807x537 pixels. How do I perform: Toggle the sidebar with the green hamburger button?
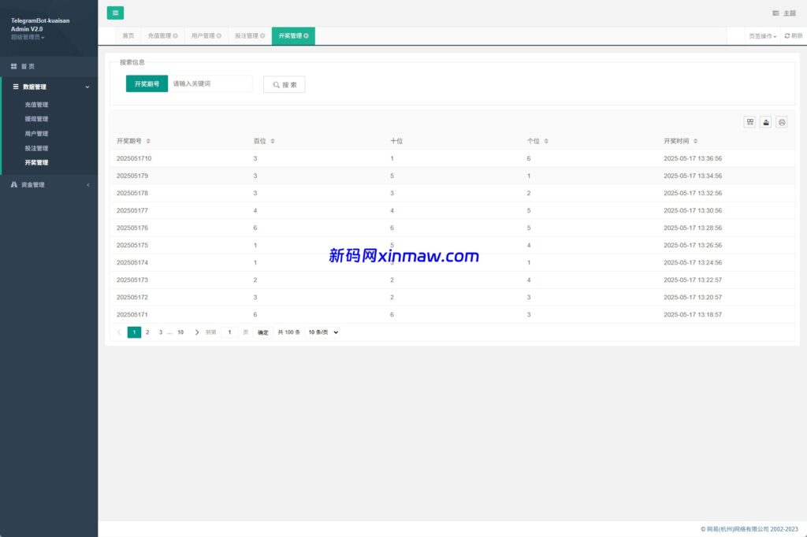click(115, 13)
